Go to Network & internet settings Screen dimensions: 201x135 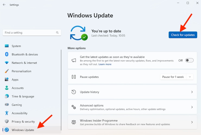(32, 63)
